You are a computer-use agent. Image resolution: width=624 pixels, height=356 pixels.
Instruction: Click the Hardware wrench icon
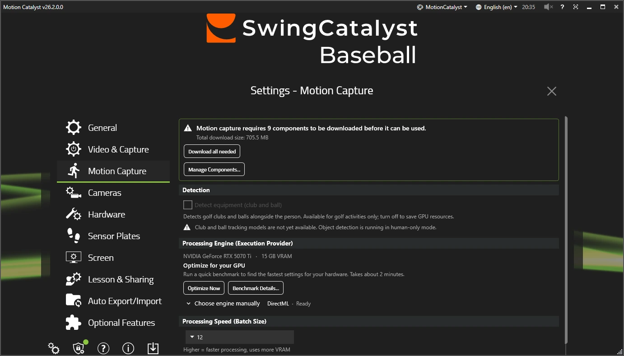74,214
